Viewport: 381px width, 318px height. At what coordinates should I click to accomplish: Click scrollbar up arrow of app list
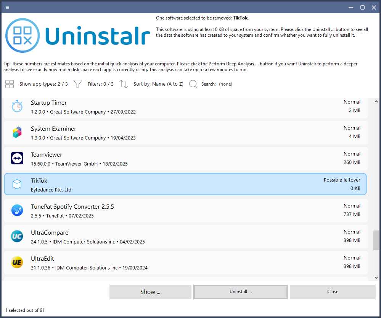tap(376, 101)
